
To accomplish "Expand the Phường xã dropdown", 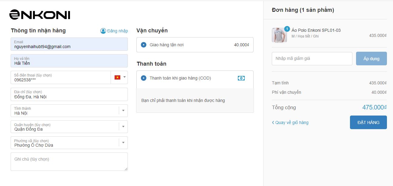I will [123, 143].
